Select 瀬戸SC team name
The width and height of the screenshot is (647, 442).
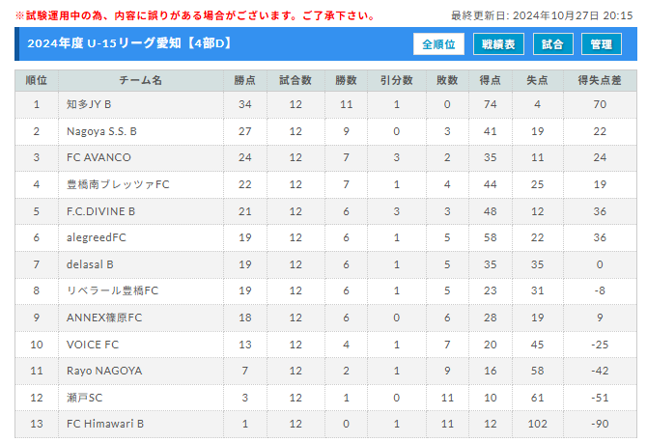[x=84, y=398]
